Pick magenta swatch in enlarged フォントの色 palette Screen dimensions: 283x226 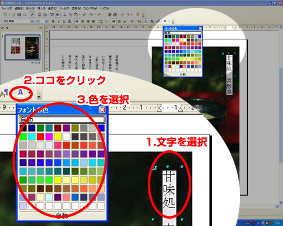tap(49, 137)
